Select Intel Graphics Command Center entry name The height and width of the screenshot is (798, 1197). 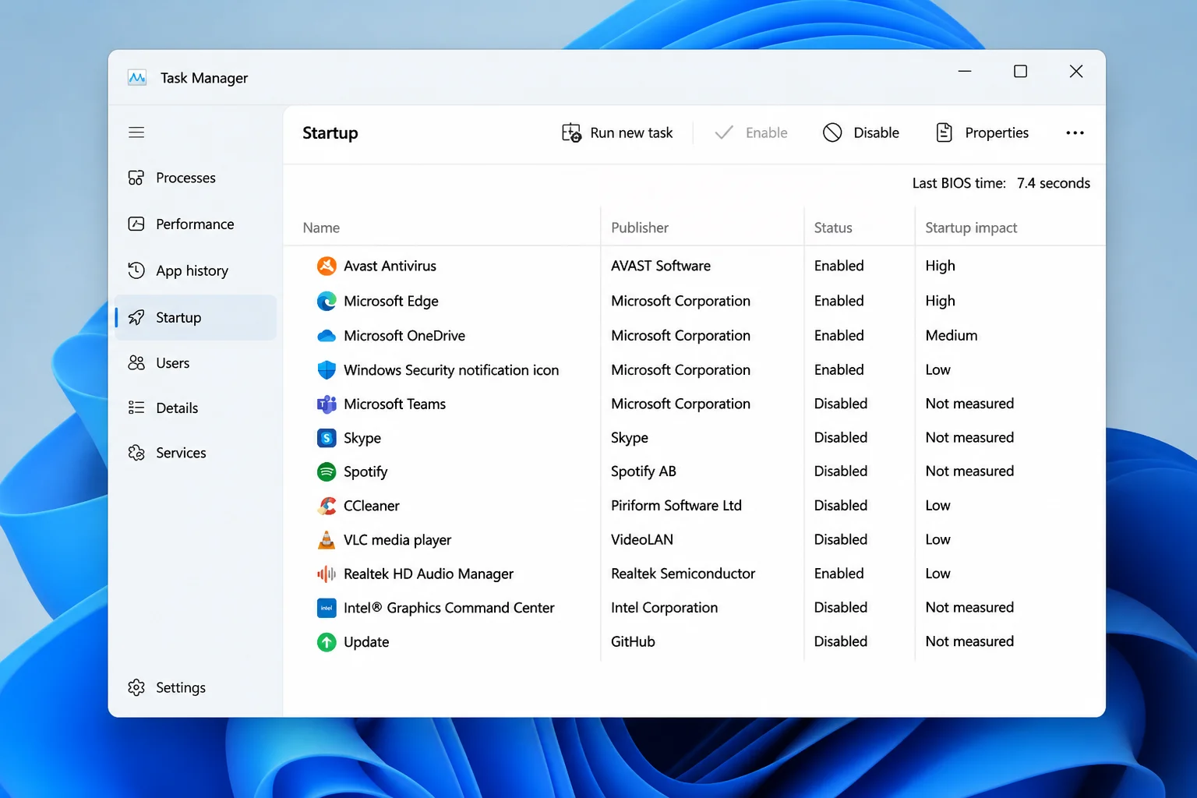click(x=449, y=608)
